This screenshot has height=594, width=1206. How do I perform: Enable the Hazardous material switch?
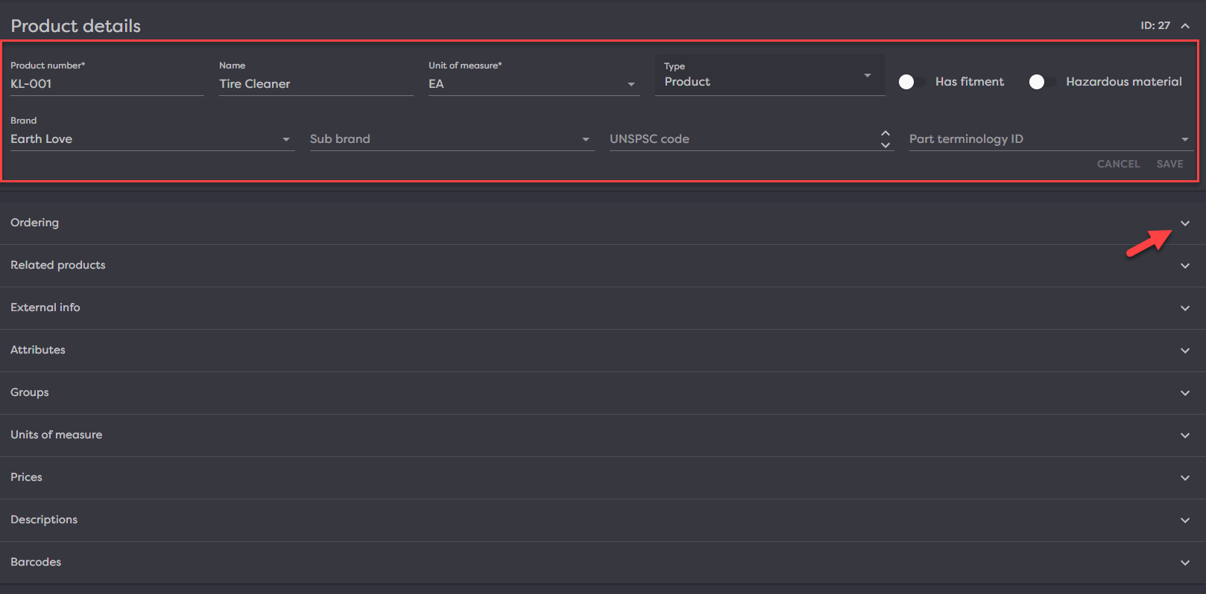[1042, 82]
